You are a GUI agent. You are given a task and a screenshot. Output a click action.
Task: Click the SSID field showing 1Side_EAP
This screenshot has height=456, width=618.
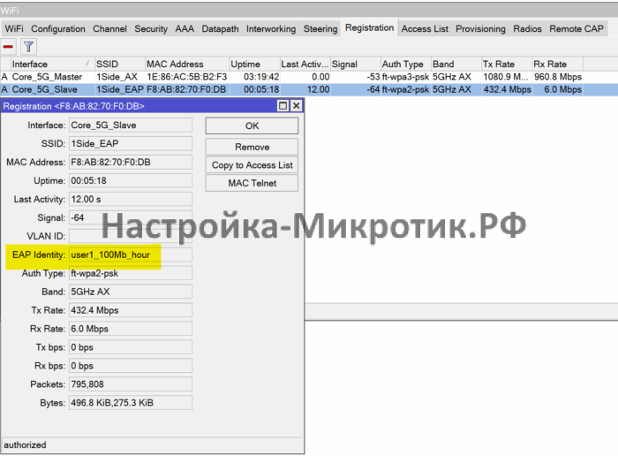[131, 143]
